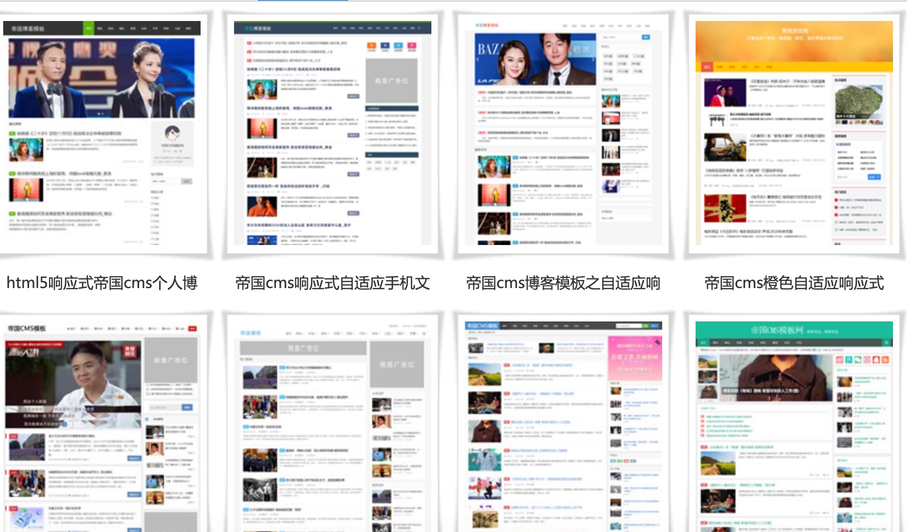Click the title link html5响应式帝国cms个人博
Viewport: 907px width, 532px height.
tap(101, 283)
